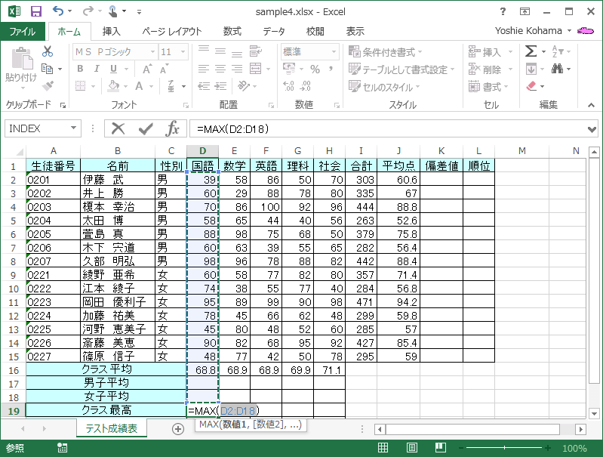Open テーブルとして書式設定 dropdown
The height and width of the screenshot is (457, 603).
click(401, 69)
